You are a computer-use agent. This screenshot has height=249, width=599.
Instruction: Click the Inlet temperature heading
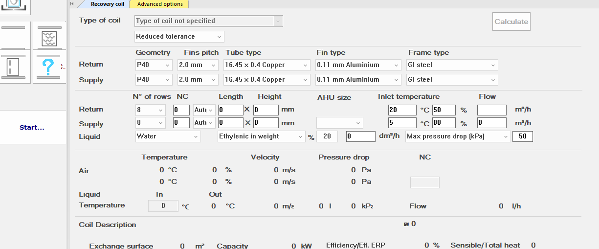[x=409, y=96]
